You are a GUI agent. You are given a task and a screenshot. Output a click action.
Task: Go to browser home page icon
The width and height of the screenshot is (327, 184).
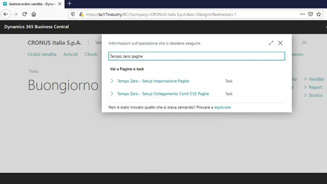click(34, 14)
